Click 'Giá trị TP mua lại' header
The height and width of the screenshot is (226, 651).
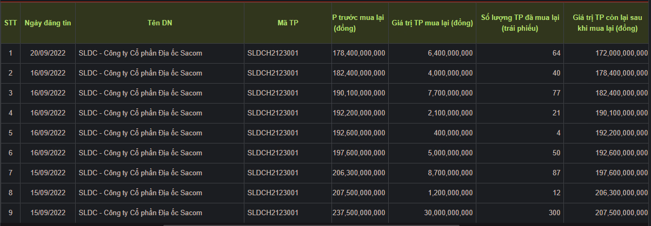431,23
